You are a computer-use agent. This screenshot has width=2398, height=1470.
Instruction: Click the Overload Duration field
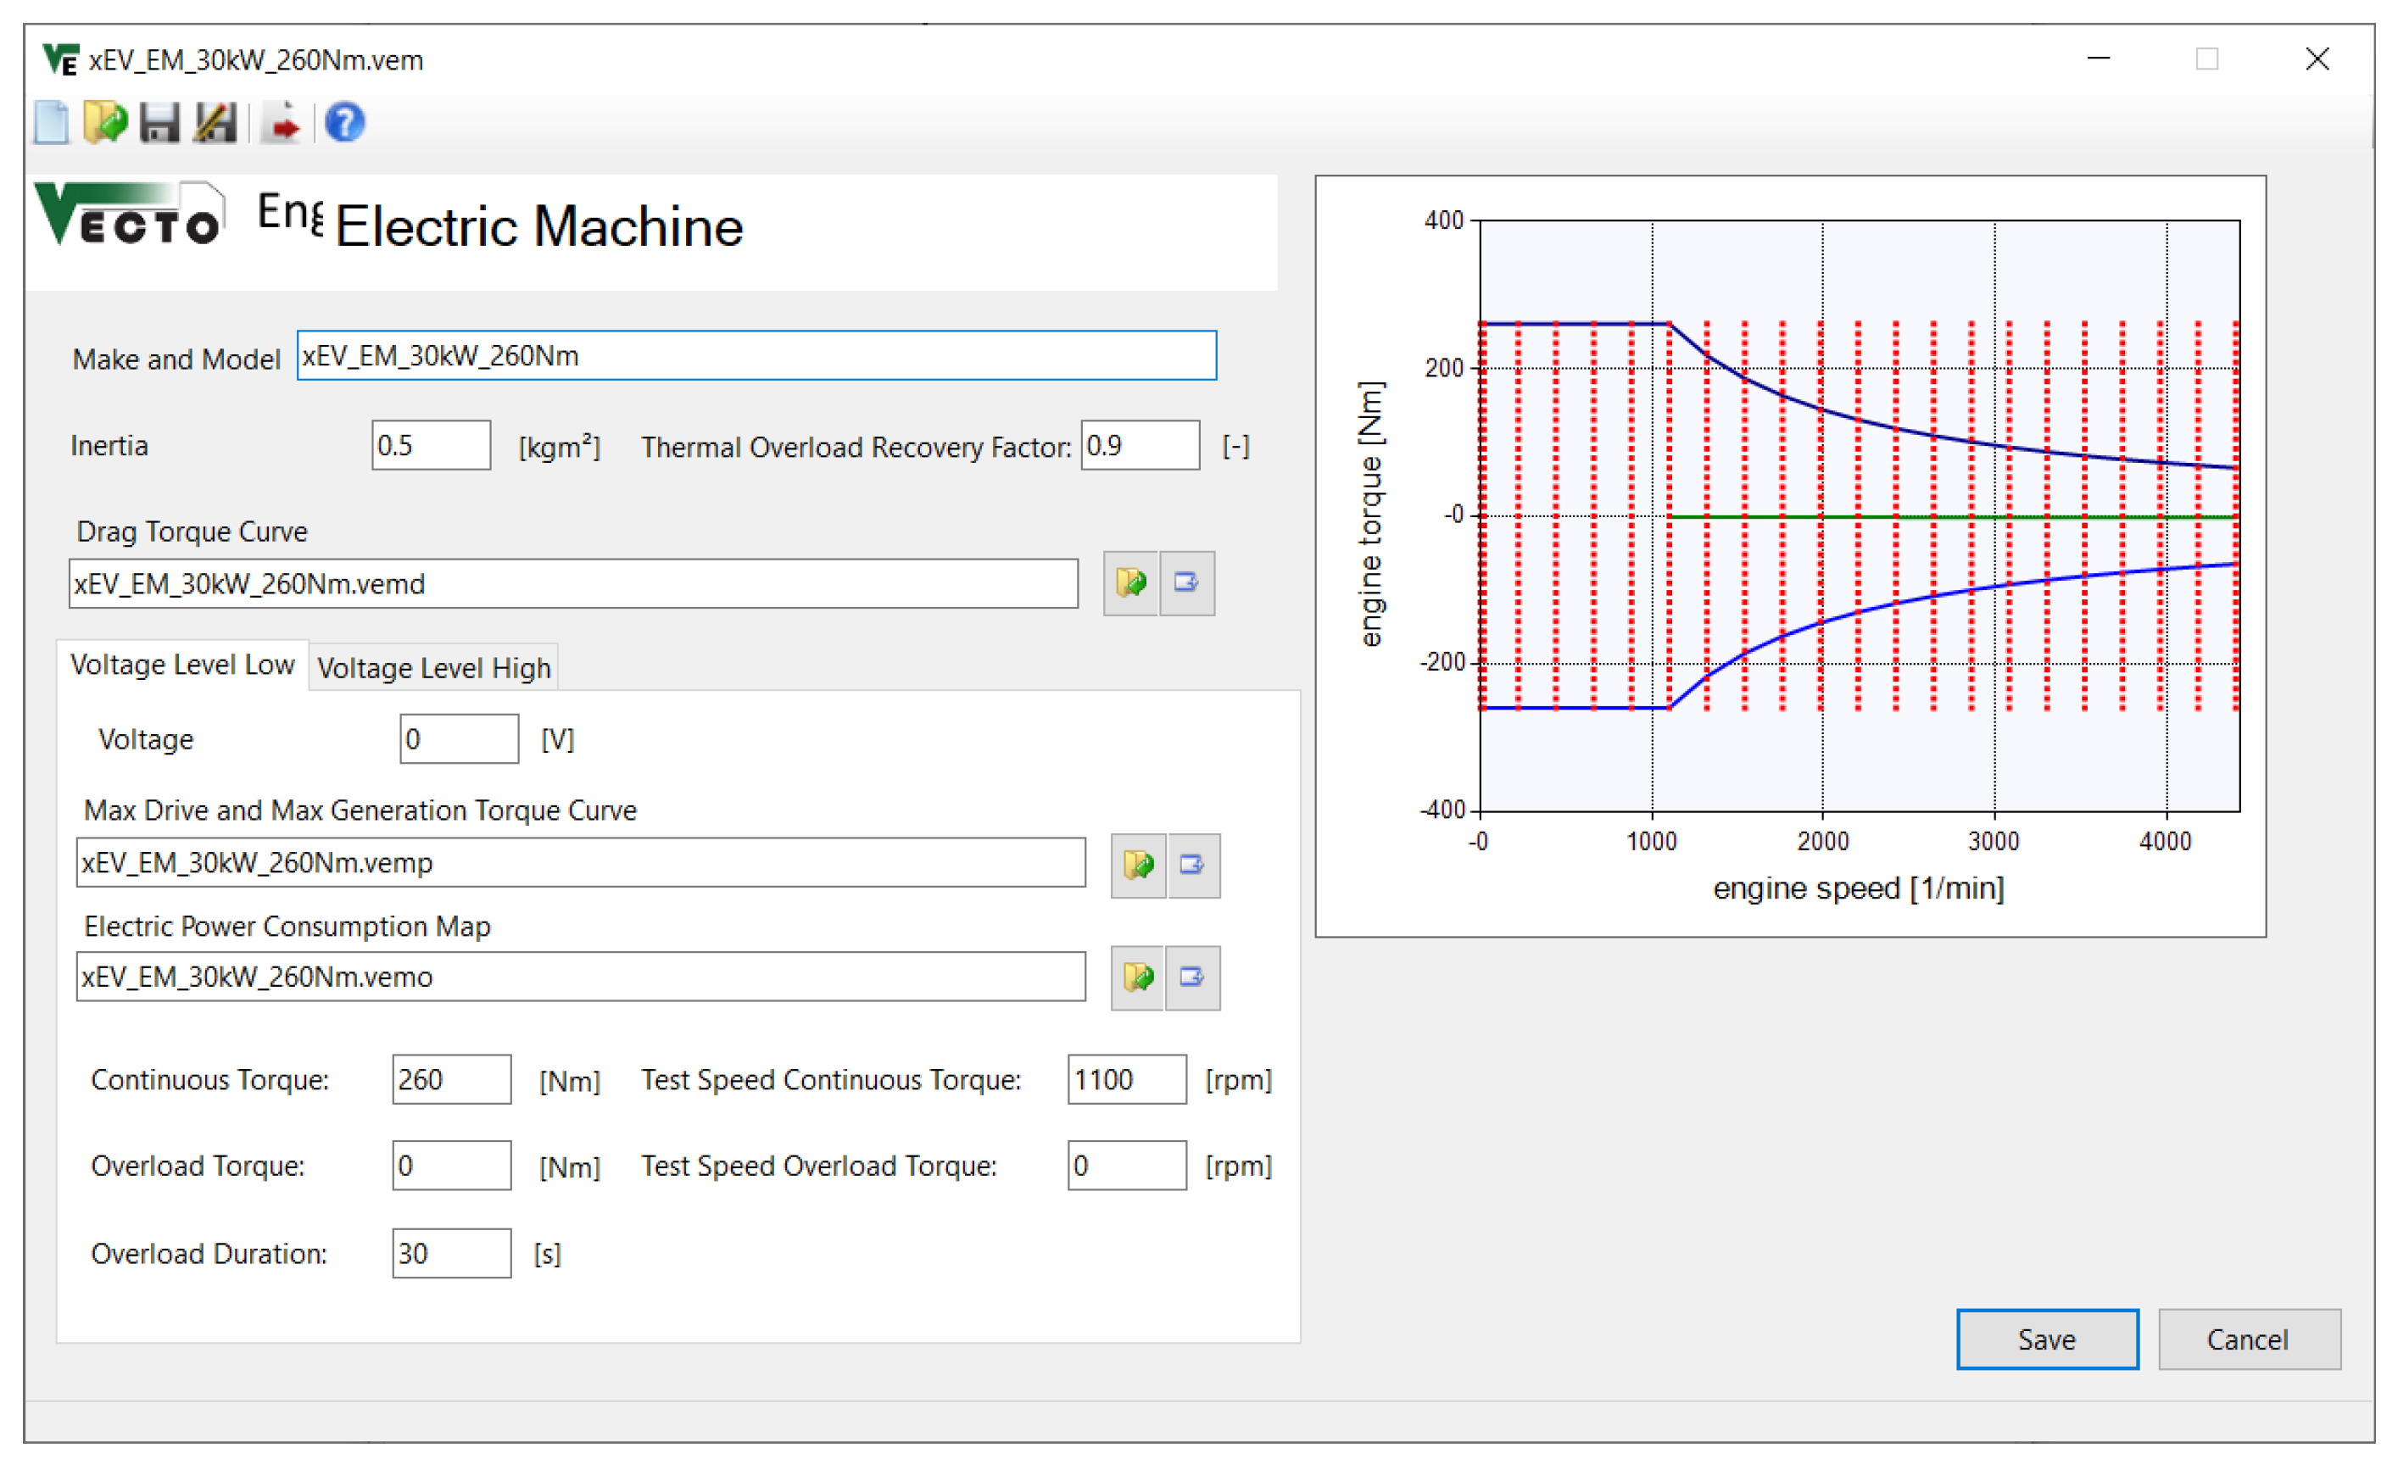(450, 1254)
